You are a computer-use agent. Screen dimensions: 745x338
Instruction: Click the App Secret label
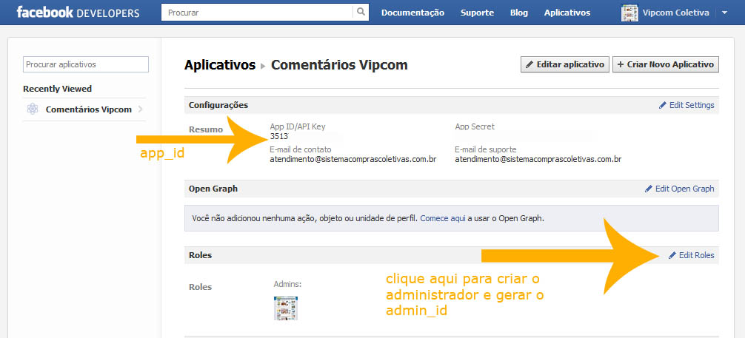[475, 126]
